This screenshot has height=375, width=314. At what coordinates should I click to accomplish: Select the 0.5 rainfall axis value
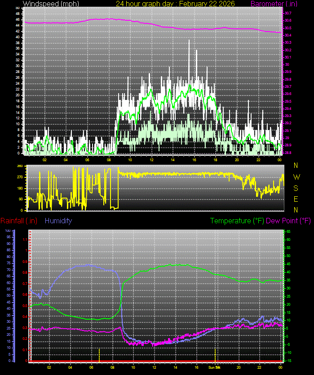[25, 306]
